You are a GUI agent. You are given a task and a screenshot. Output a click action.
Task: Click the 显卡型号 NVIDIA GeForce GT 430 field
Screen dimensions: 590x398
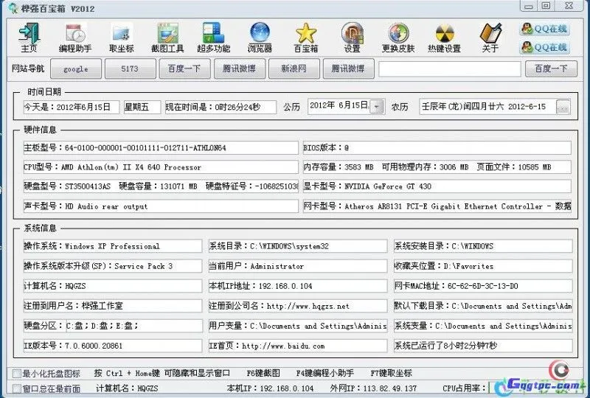(437, 186)
